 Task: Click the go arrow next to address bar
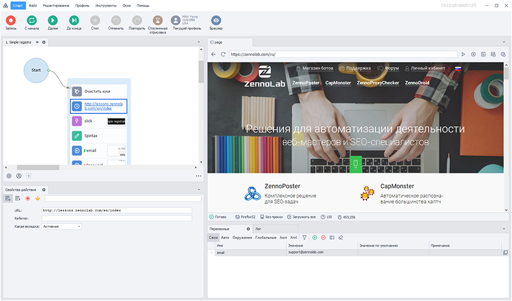(463, 54)
